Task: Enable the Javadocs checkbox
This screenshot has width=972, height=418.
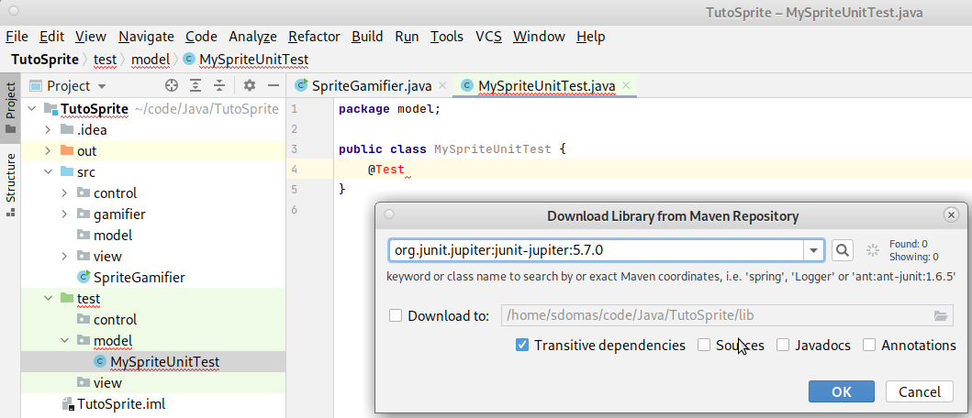Action: pyautogui.click(x=783, y=345)
